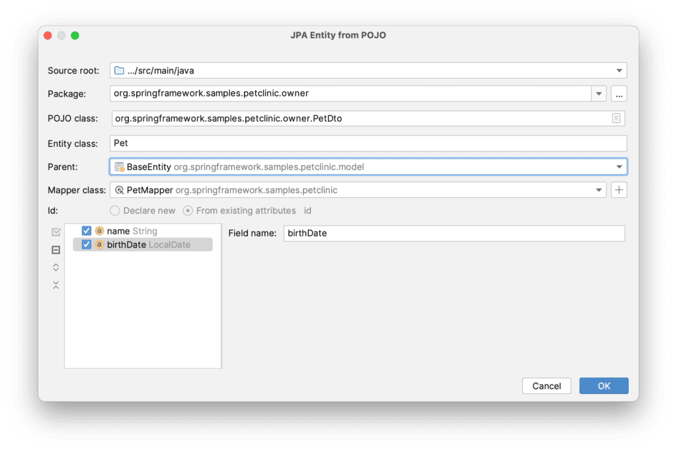Uncheck the name String attribute
The width and height of the screenshot is (677, 452).
86,231
